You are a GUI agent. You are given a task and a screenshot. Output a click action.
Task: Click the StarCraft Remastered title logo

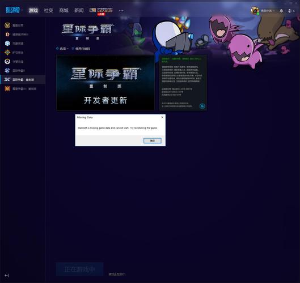click(88, 32)
